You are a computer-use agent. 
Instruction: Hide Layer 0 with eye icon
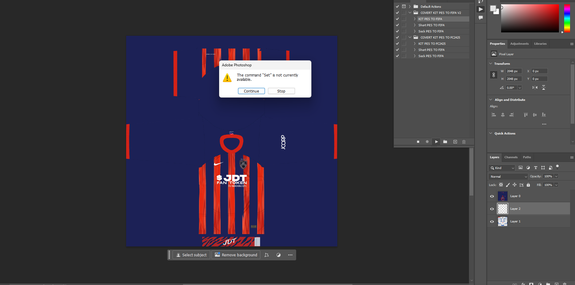point(492,196)
